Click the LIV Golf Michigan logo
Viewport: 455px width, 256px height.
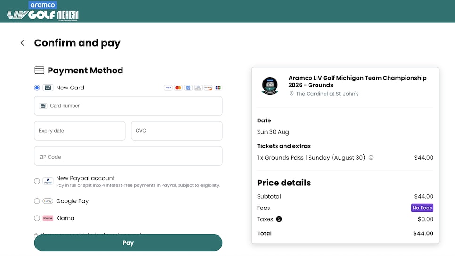[x=43, y=11]
